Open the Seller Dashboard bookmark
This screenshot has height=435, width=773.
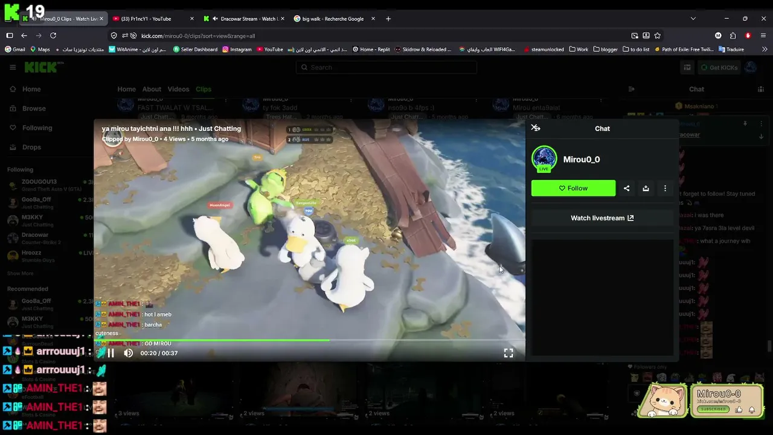195,50
